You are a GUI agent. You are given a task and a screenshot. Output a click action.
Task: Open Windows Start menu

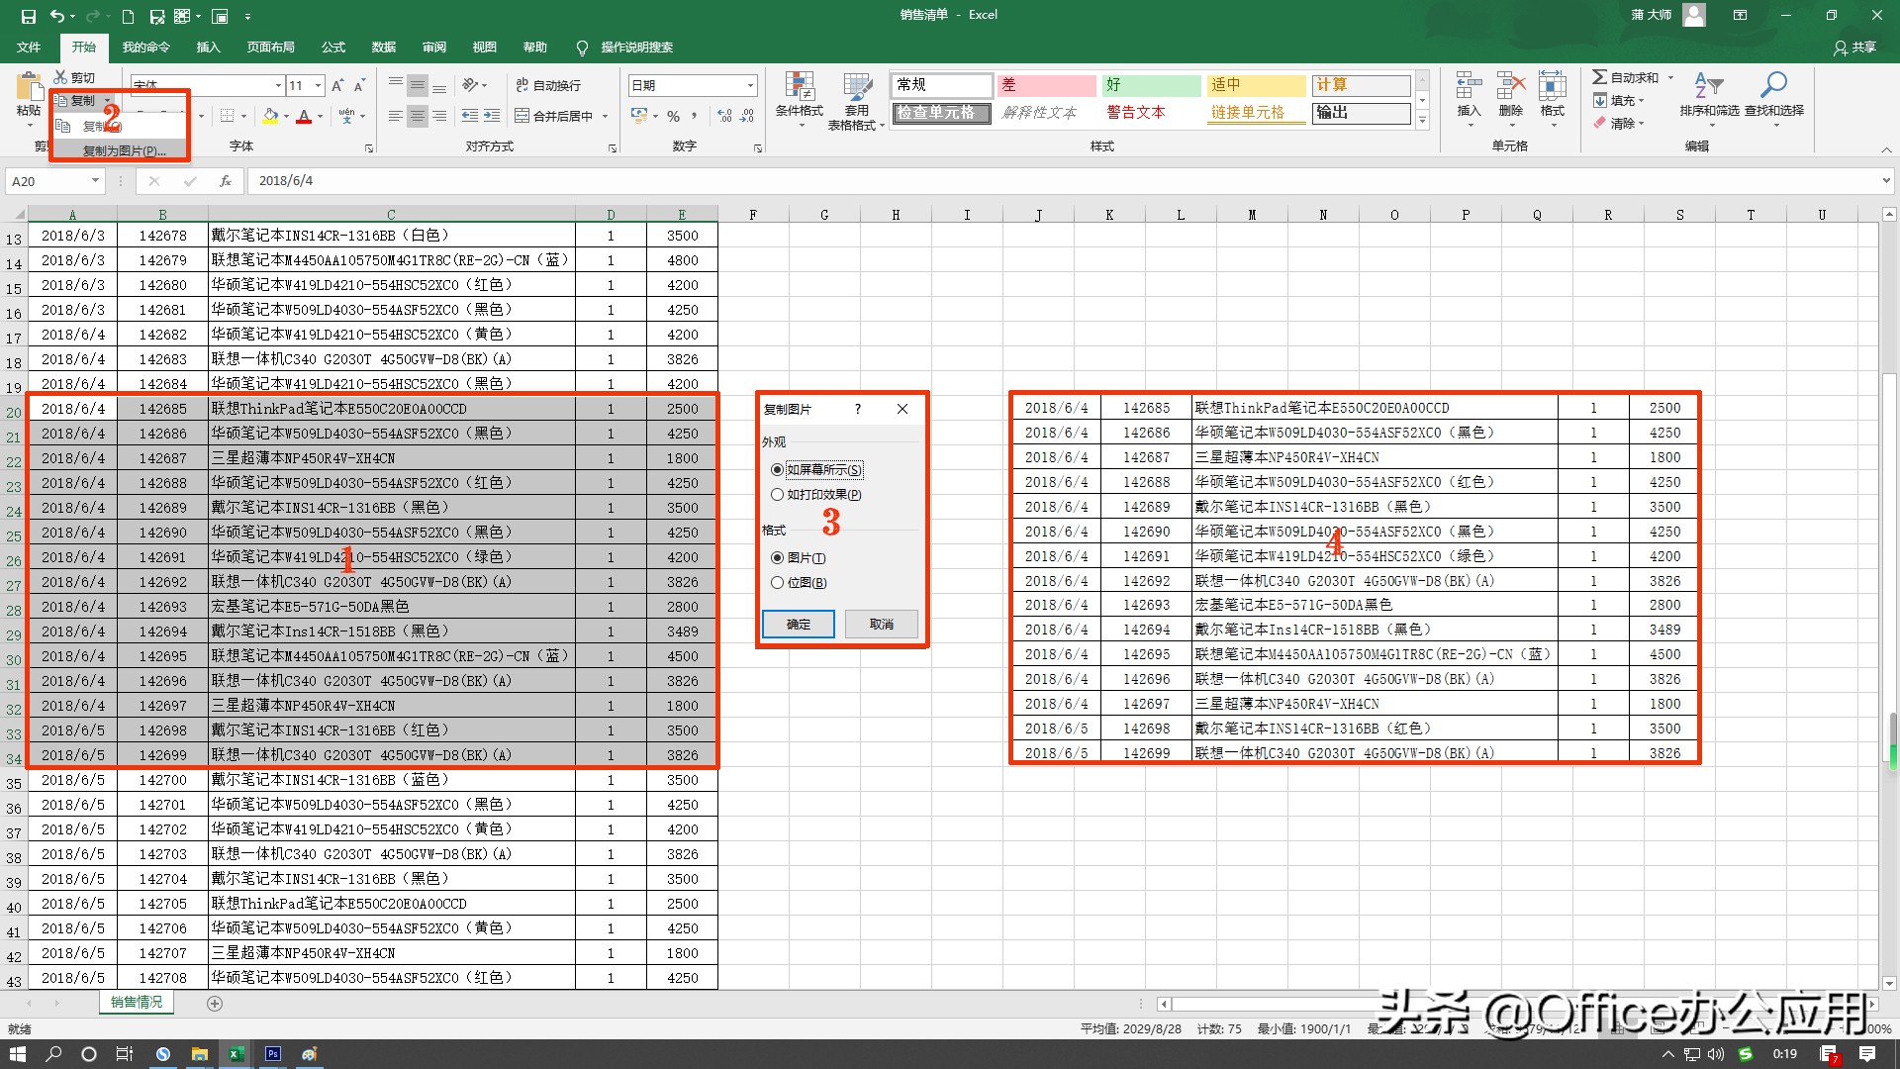17,1054
